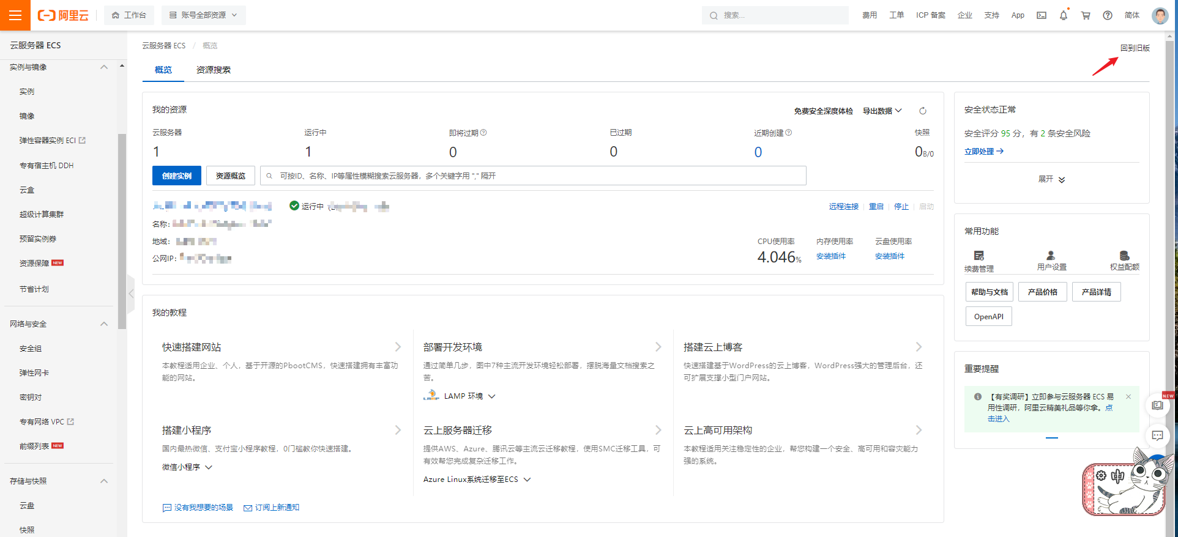Open the floating feedback chat icon

click(x=1157, y=435)
